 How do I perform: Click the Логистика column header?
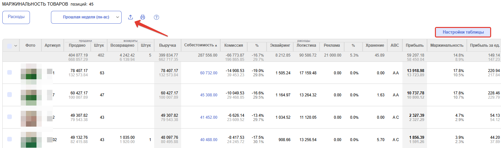[306, 45]
